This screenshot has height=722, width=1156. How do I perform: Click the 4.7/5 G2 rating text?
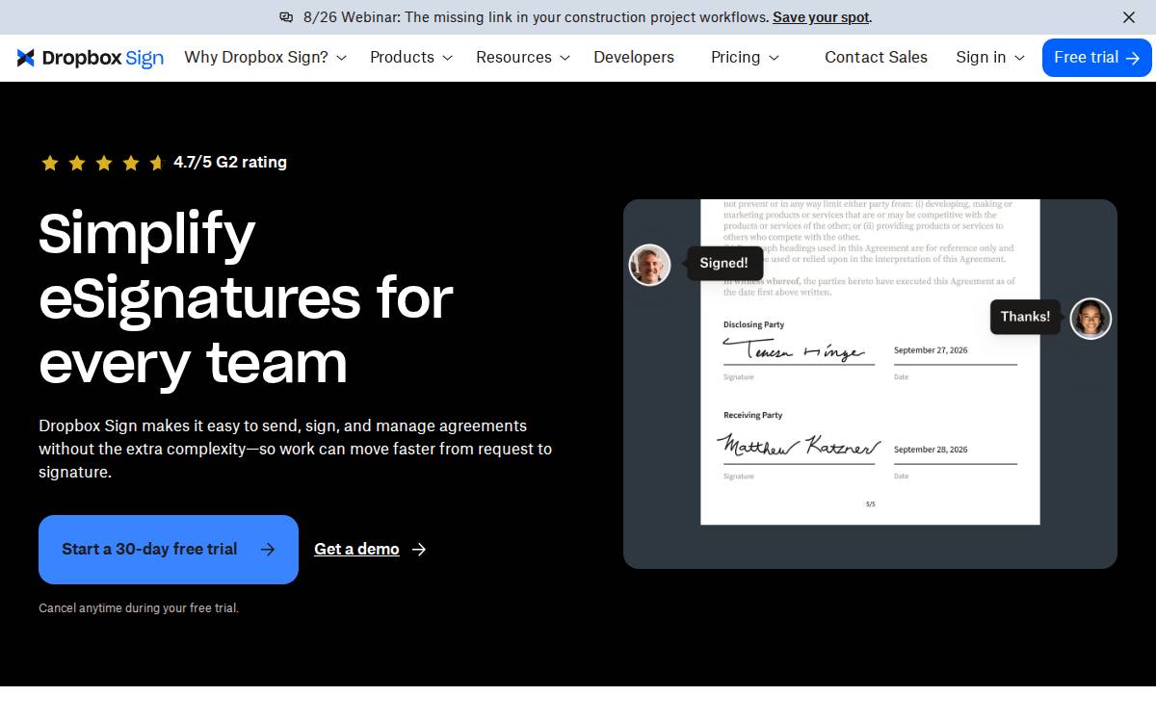pyautogui.click(x=230, y=163)
